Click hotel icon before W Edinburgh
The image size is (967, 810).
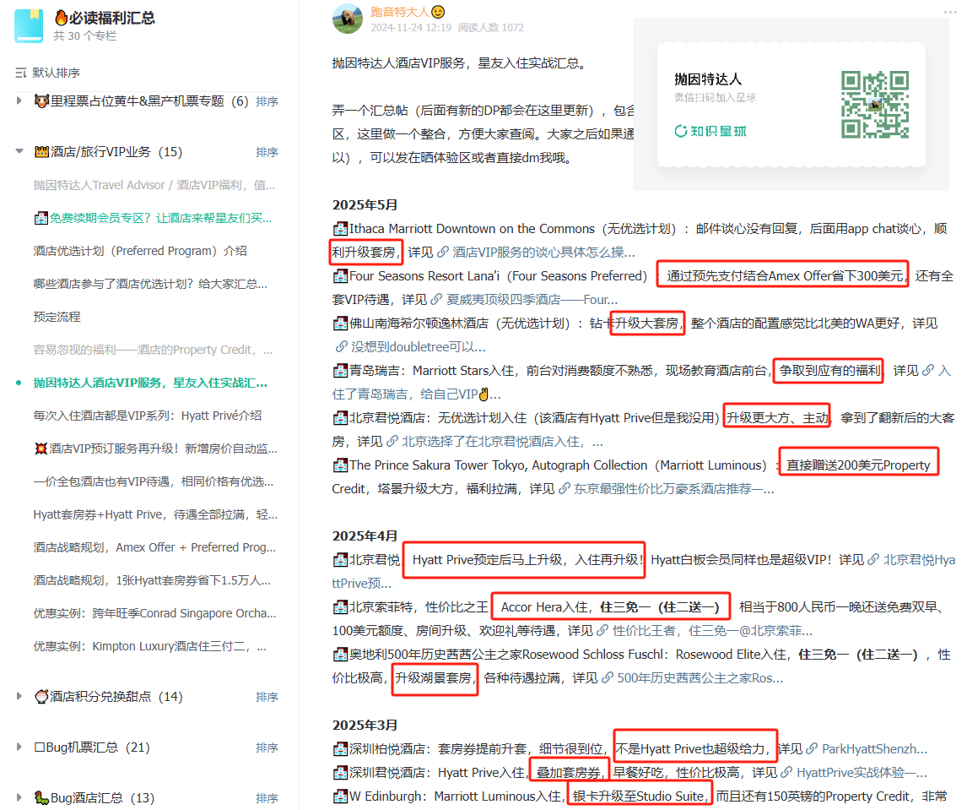pos(340,796)
